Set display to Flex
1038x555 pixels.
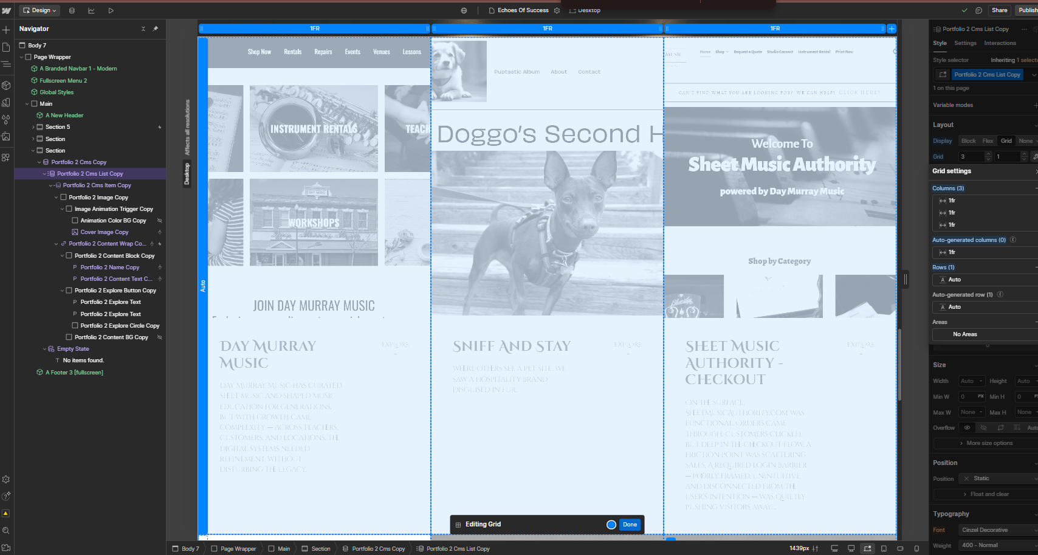pyautogui.click(x=988, y=141)
